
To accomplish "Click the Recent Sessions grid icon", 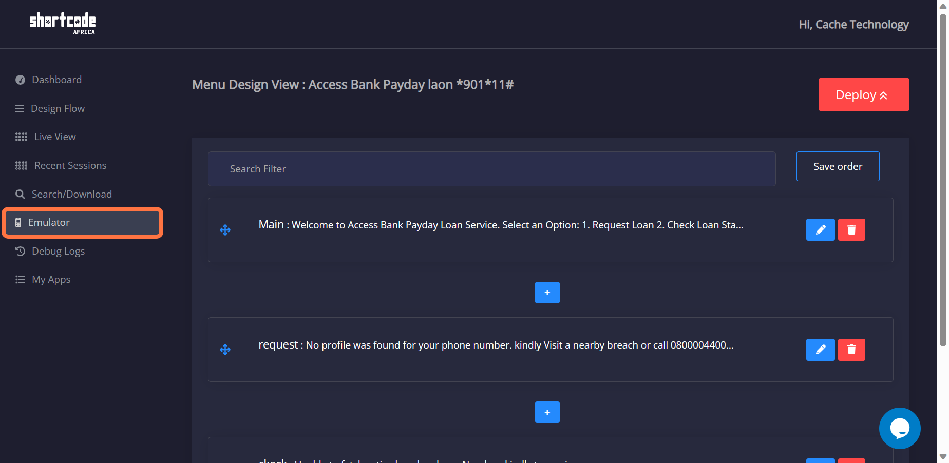I will pos(21,165).
